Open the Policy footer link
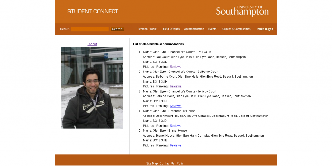 click(x=181, y=163)
